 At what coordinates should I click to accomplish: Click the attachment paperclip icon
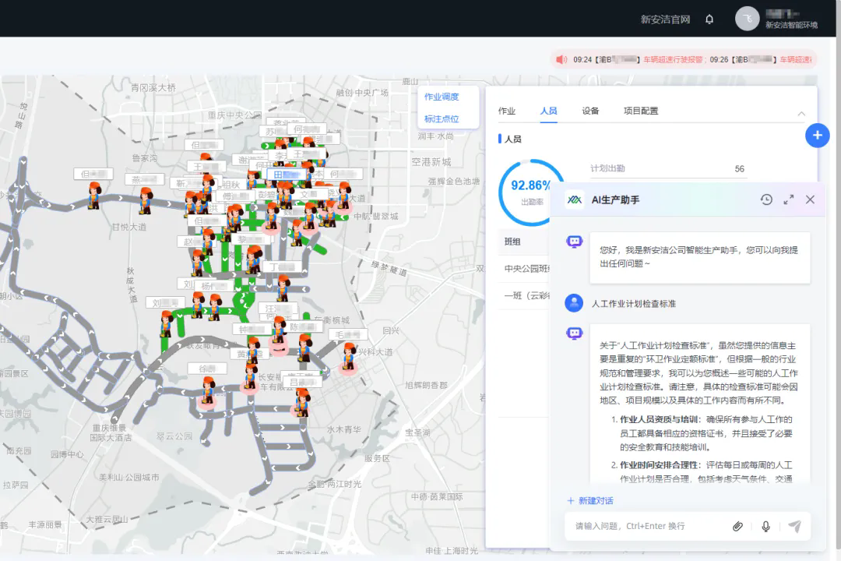(x=737, y=526)
